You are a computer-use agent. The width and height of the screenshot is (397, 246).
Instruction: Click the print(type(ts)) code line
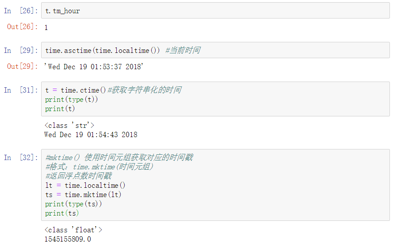[x=74, y=204]
